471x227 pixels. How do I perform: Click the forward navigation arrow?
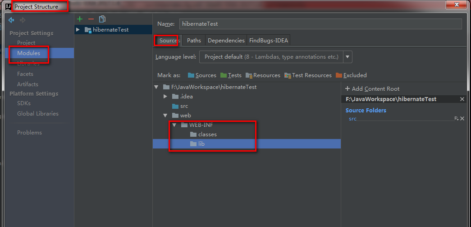(x=22, y=20)
